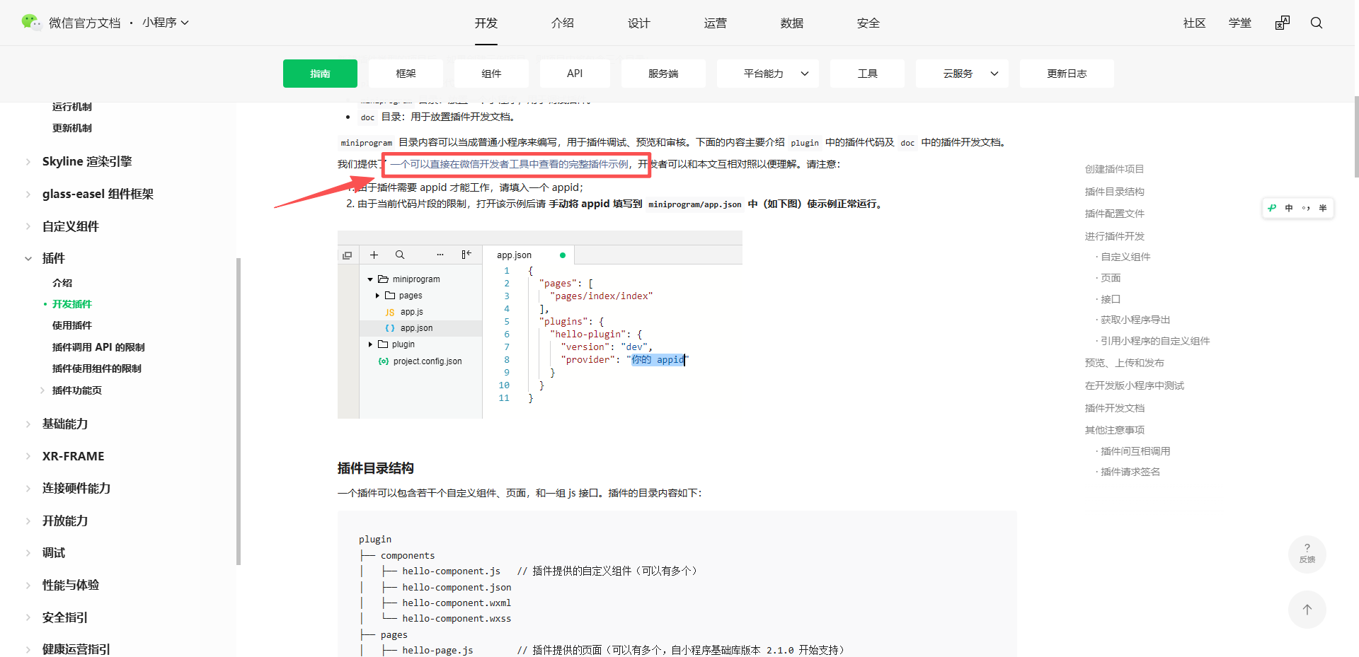Jump to 创建插件项目 in page outline

(1115, 169)
